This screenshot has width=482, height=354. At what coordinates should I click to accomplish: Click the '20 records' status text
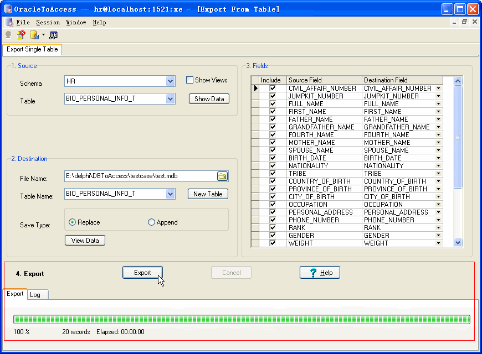(76, 332)
